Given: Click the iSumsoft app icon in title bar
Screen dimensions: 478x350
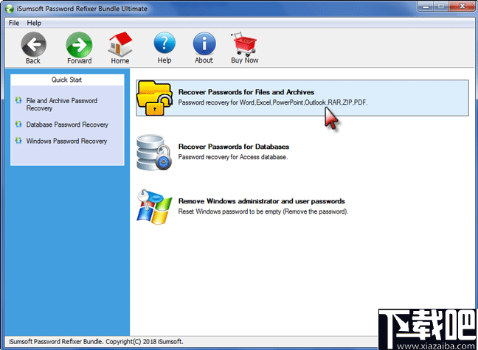Looking at the screenshot, I should point(10,9).
